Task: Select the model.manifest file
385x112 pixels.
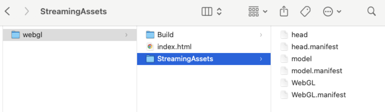Action: tap(317, 71)
